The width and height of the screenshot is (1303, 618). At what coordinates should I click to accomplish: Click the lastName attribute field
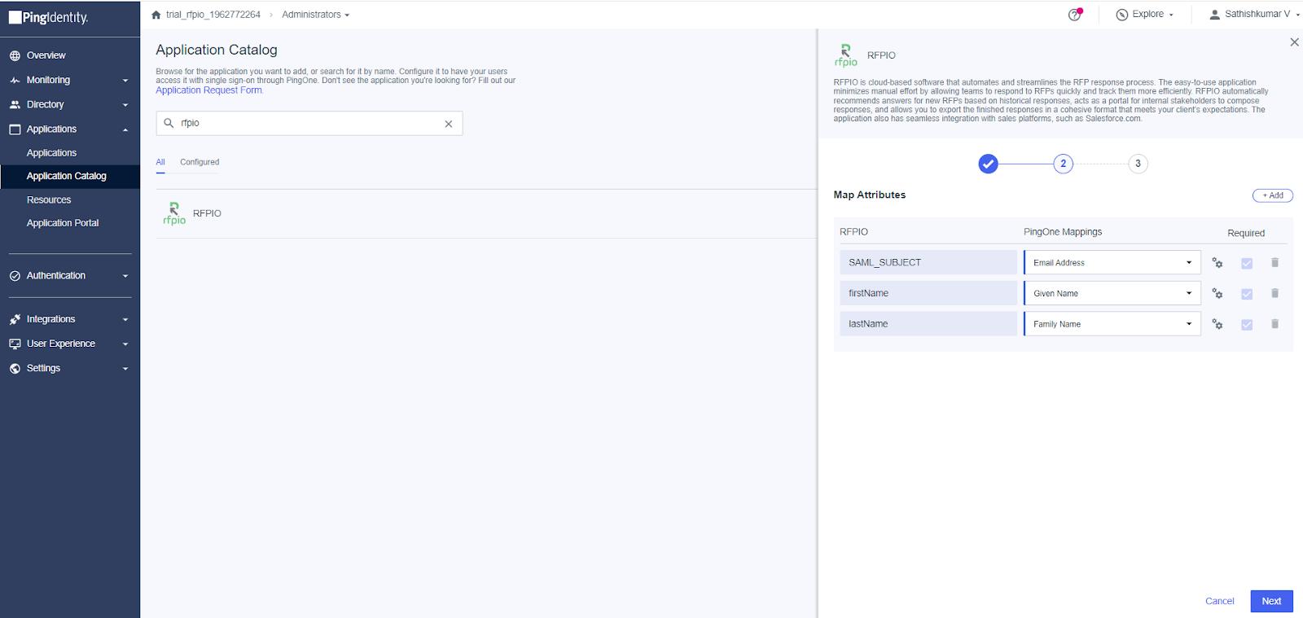(928, 324)
